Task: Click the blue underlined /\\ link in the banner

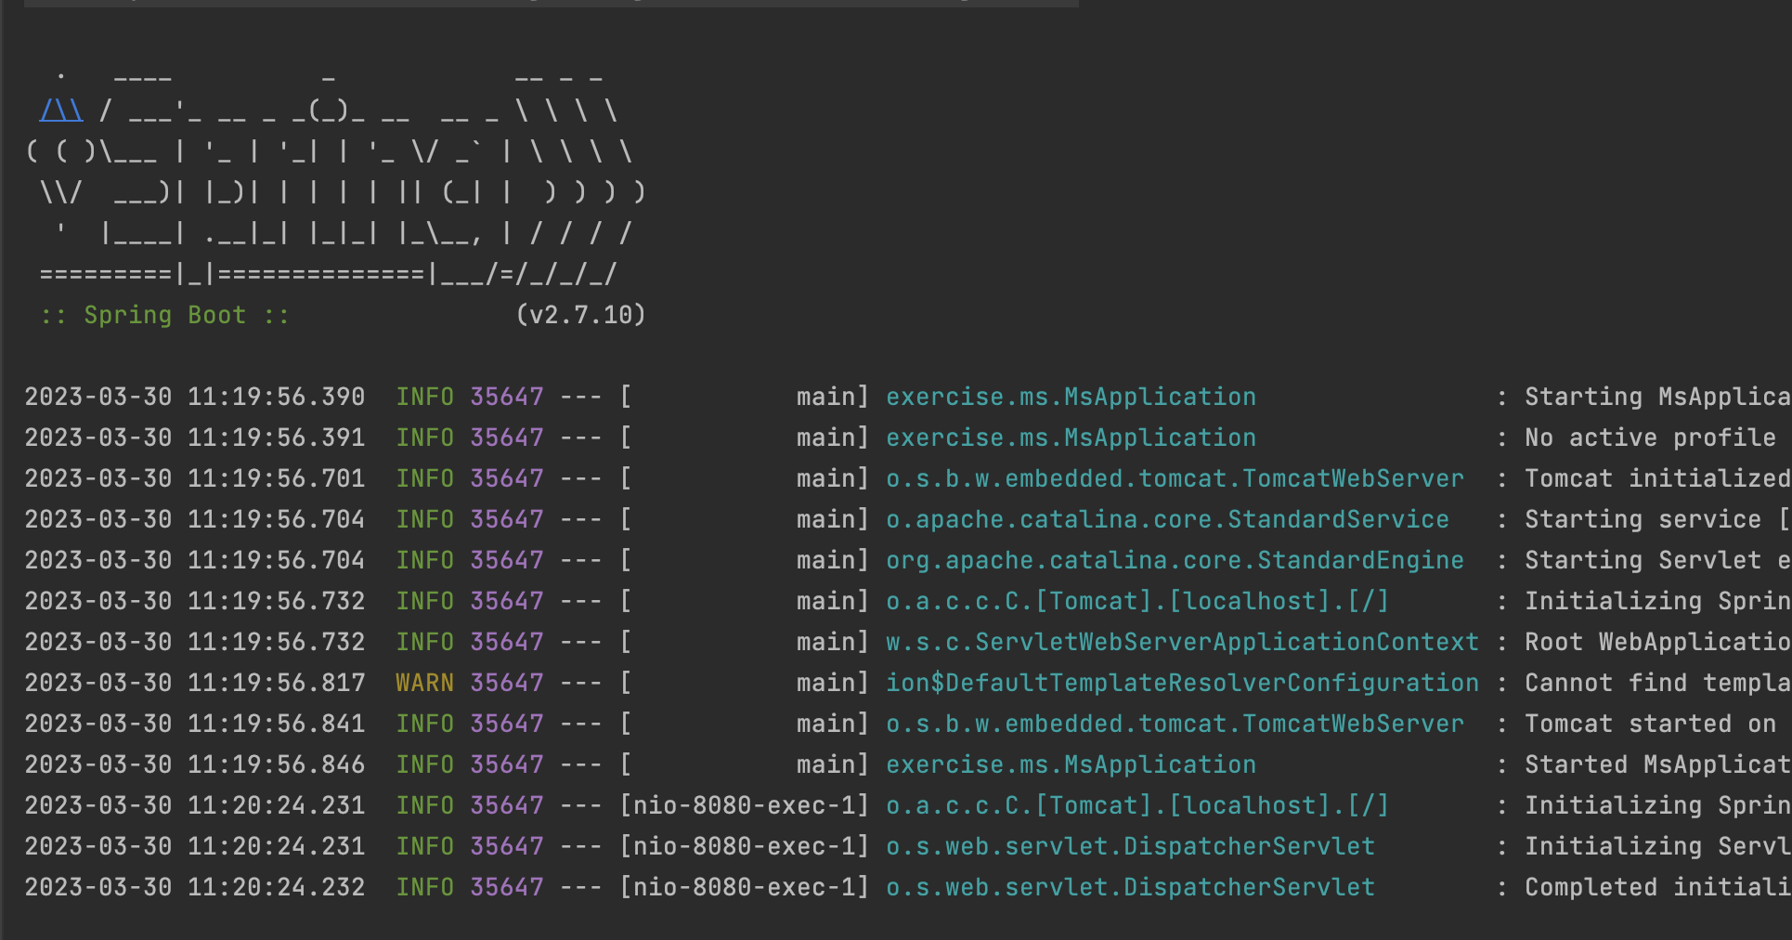Action: (x=61, y=111)
